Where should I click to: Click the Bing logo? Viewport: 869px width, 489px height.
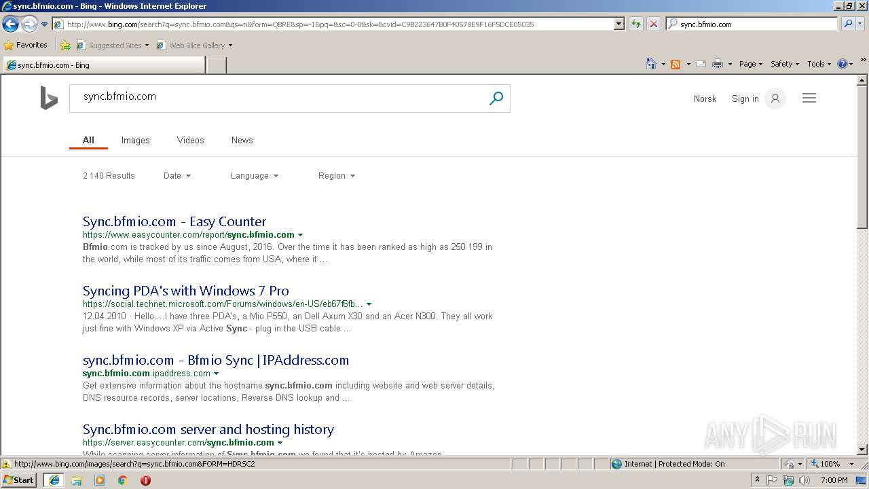pos(49,98)
